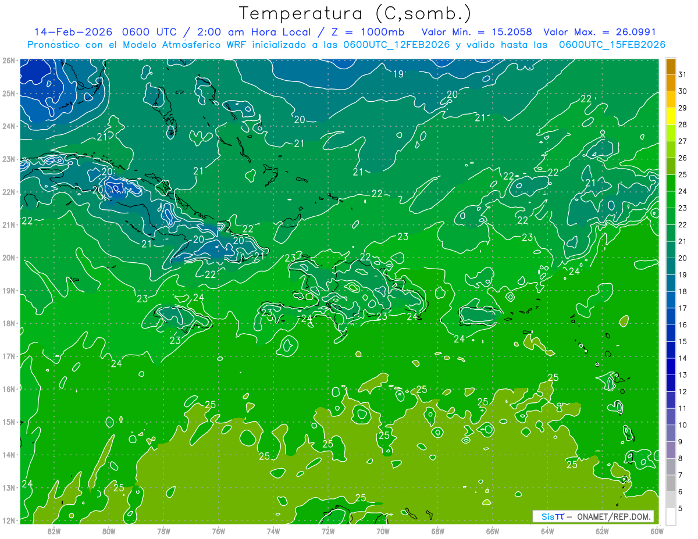The image size is (698, 539).
Task: Click the blue "Sis" logo text in the credit box
Action: coord(548,517)
